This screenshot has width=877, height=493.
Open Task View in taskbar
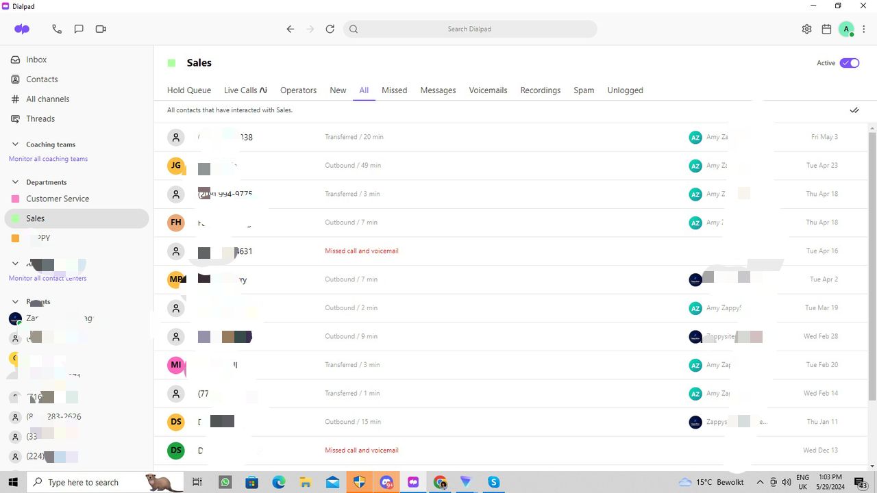(x=197, y=482)
